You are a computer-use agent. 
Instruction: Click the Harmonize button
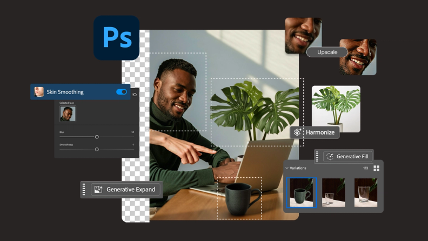[x=315, y=132]
